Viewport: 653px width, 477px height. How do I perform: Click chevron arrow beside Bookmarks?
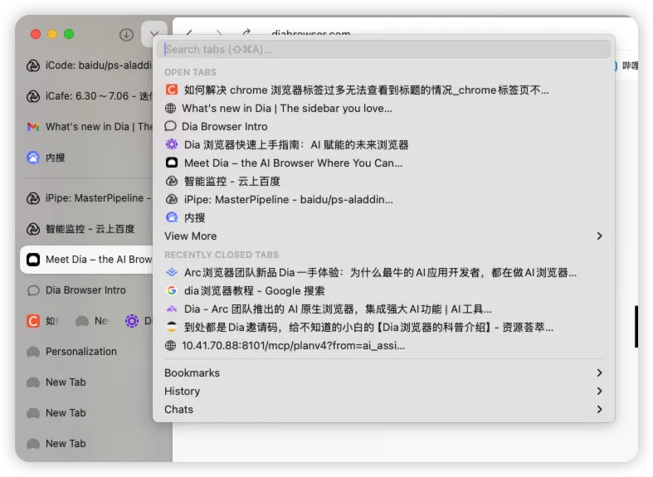point(599,373)
